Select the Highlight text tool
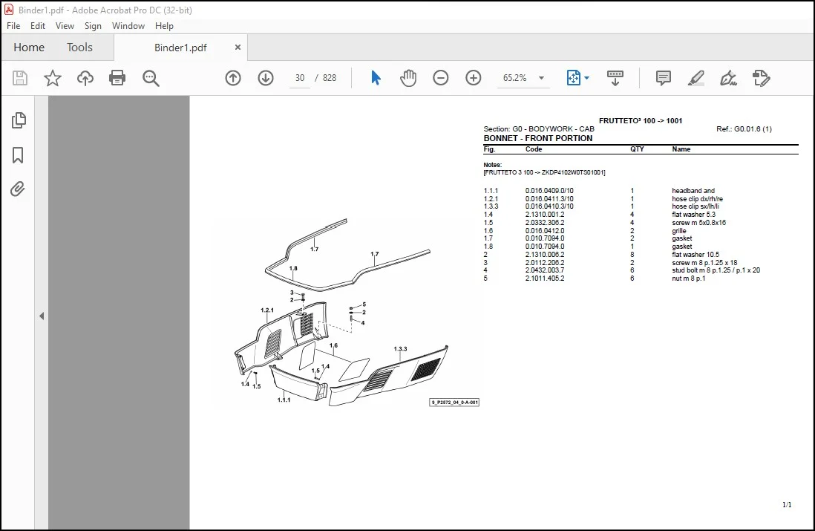The height and width of the screenshot is (531, 815). pyautogui.click(x=696, y=78)
